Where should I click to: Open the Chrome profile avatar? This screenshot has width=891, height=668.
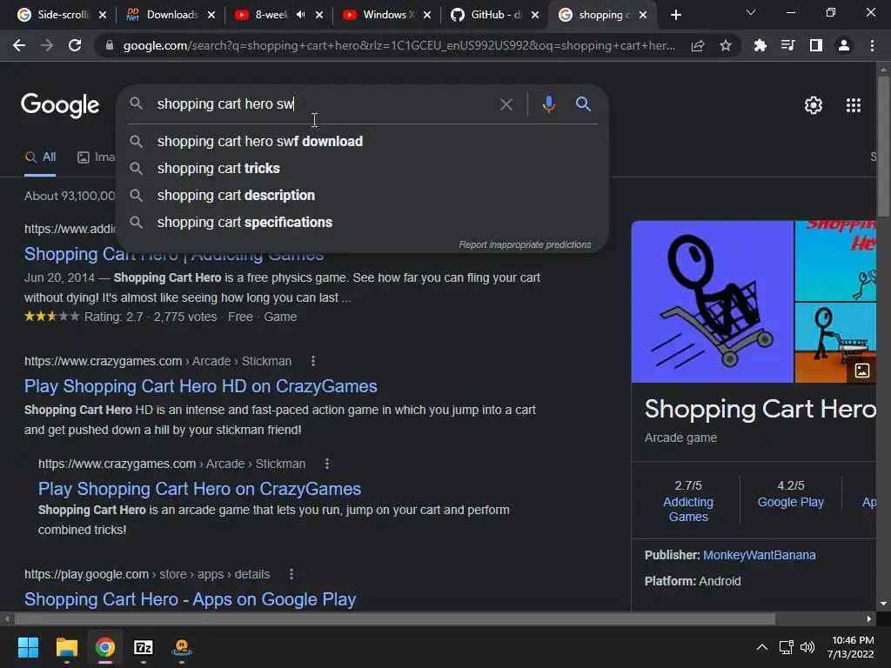coord(844,45)
